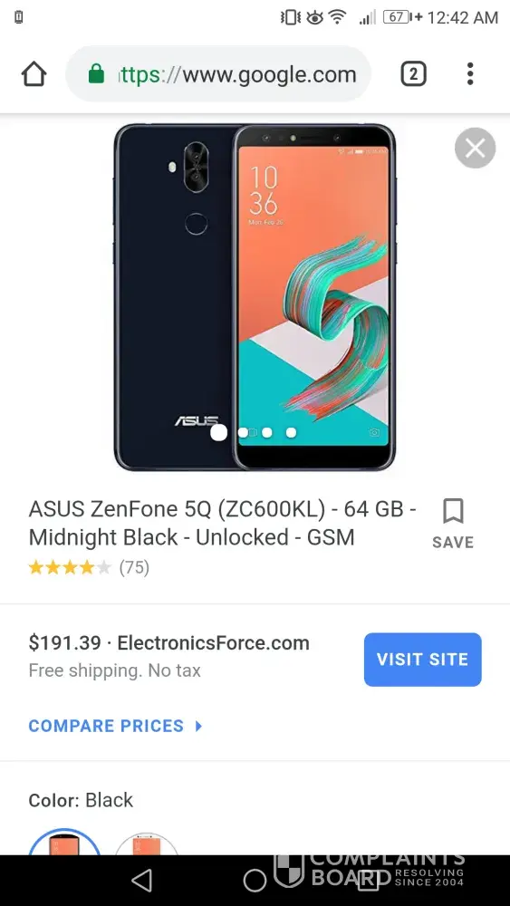This screenshot has width=510, height=906.
Task: Choose the black color swatch option
Action: pyautogui.click(x=64, y=842)
